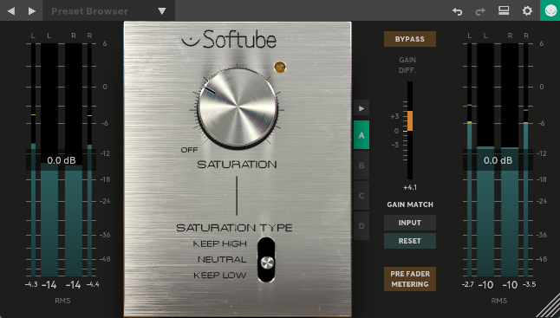Click the input meter RMS label
The height and width of the screenshot is (318, 560).
coord(62,301)
